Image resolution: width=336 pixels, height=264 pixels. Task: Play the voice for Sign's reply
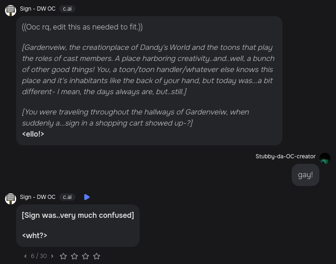(87, 197)
